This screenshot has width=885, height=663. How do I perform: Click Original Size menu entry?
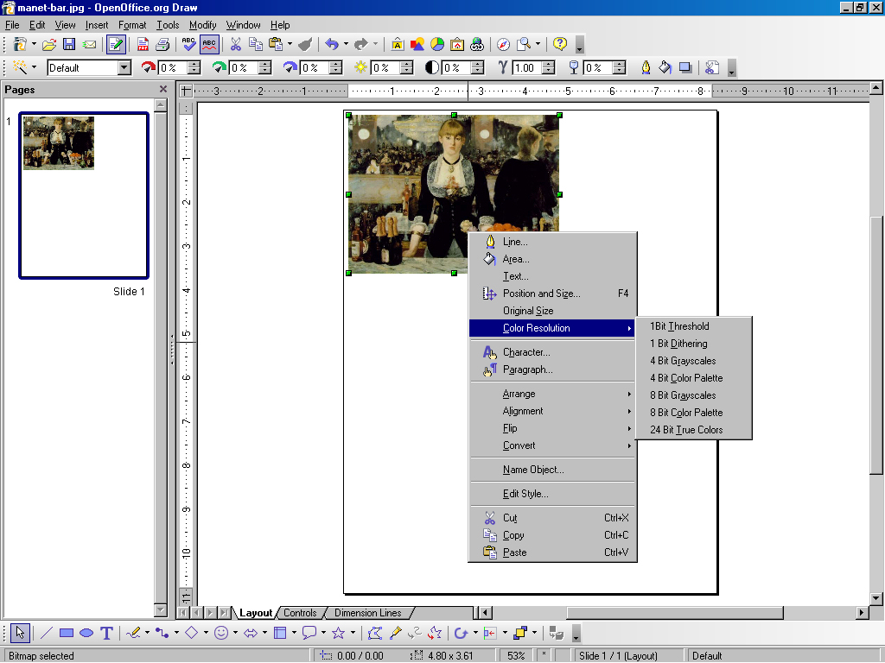point(528,311)
